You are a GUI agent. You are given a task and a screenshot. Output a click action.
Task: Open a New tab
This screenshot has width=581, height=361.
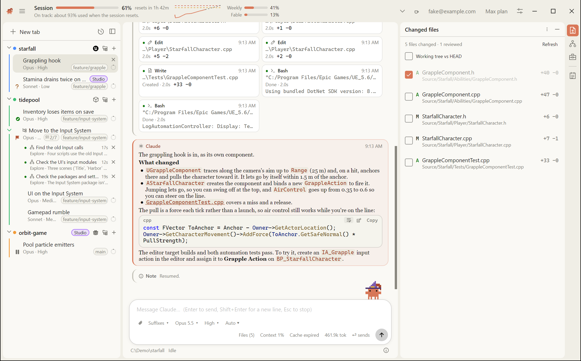(x=25, y=32)
